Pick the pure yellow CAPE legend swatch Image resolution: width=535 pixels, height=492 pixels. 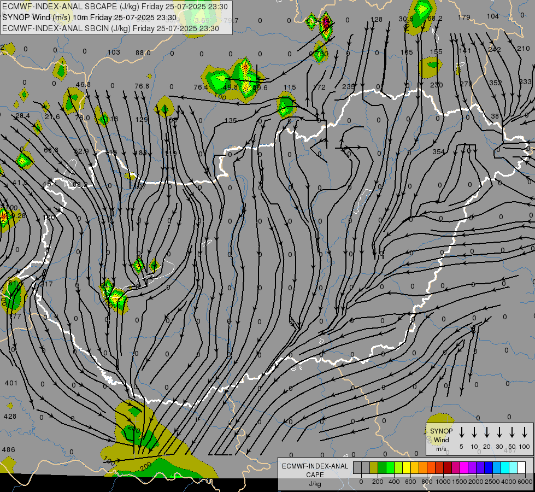click(x=407, y=468)
